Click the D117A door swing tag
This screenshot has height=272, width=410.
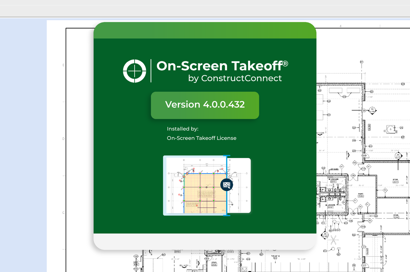coord(364,169)
